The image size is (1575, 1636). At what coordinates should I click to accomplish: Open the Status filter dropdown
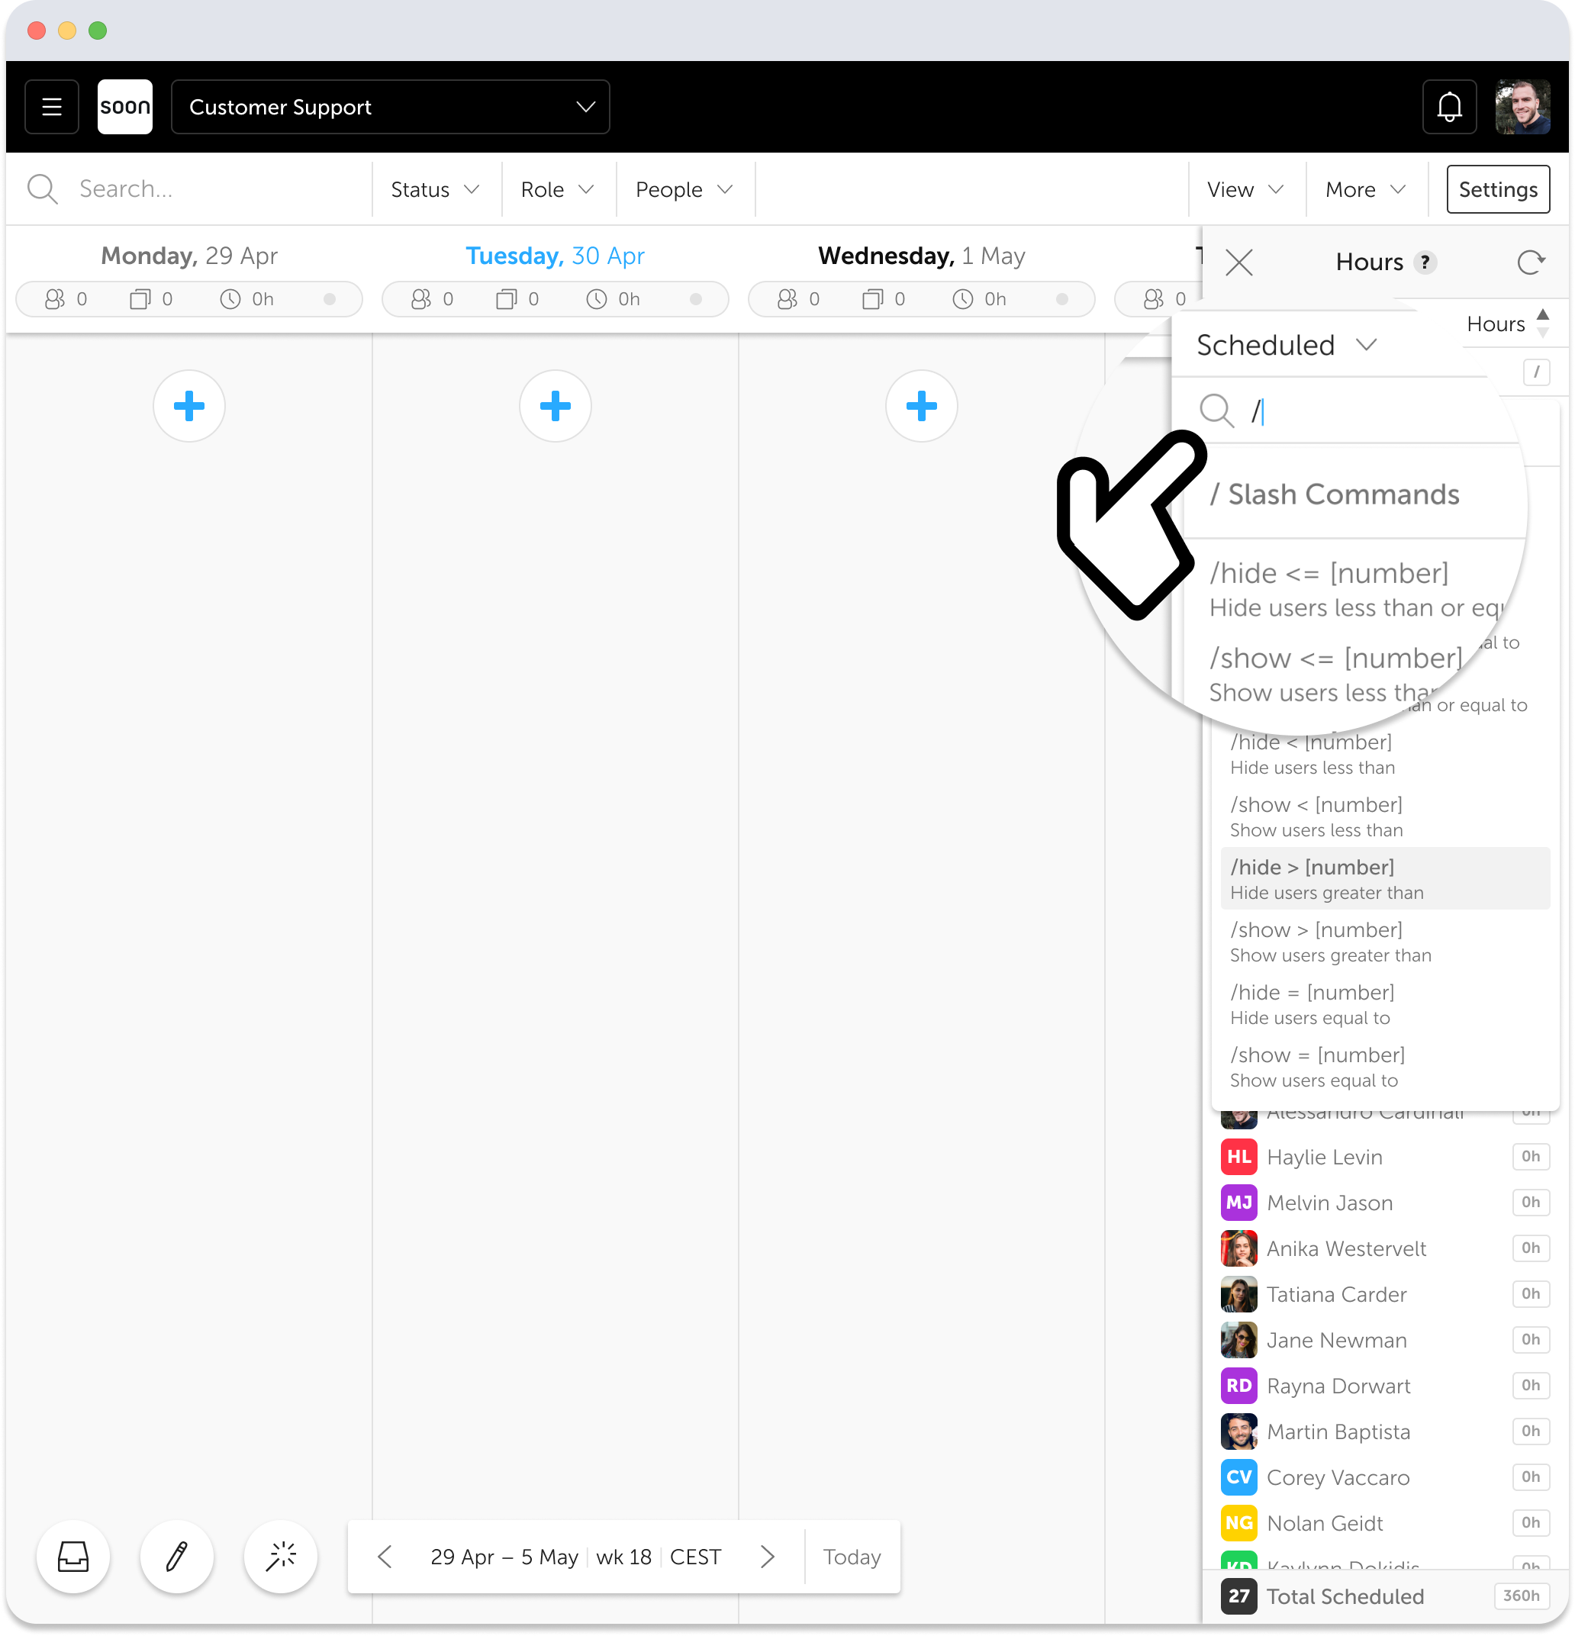tap(435, 189)
